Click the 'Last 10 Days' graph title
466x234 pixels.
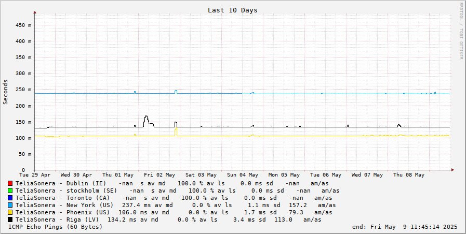(x=232, y=10)
